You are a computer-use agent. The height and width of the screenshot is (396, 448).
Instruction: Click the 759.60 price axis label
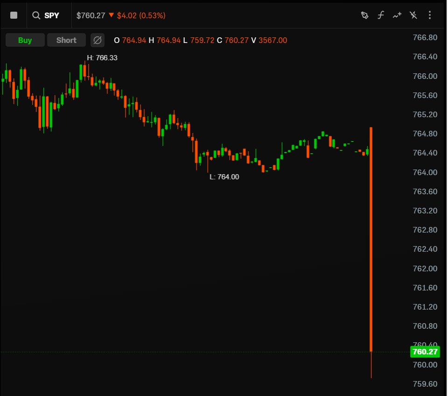click(425, 384)
